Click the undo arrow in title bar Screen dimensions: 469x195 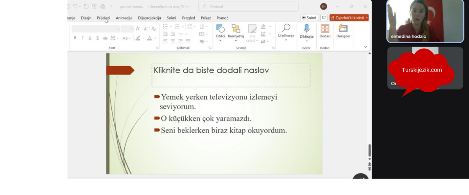tap(75, 6)
